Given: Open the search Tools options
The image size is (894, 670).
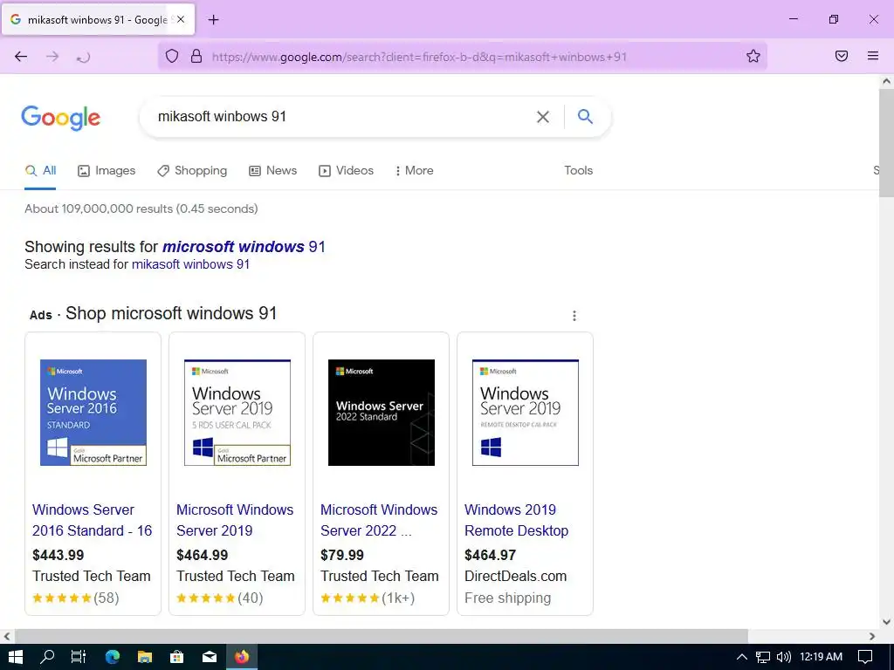Looking at the screenshot, I should (x=578, y=170).
